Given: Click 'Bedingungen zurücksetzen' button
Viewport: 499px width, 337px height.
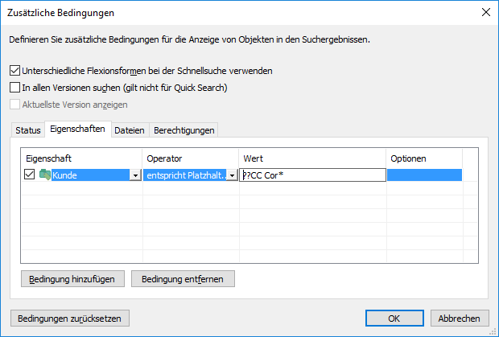Looking at the screenshot, I should pyautogui.click(x=68, y=319).
